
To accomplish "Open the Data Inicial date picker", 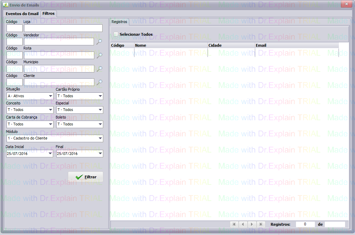I will 50,154.
